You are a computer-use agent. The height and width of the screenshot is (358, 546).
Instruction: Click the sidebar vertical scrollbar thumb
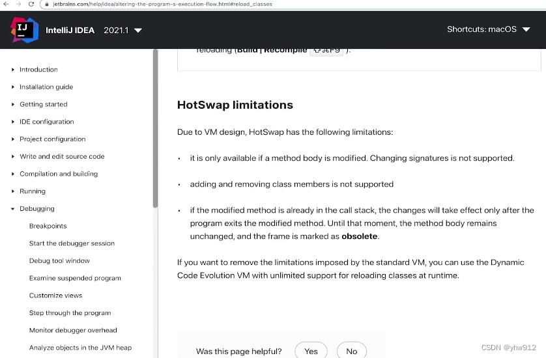[155, 129]
